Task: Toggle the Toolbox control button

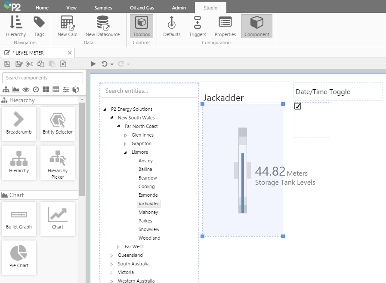Action: pyautogui.click(x=142, y=26)
